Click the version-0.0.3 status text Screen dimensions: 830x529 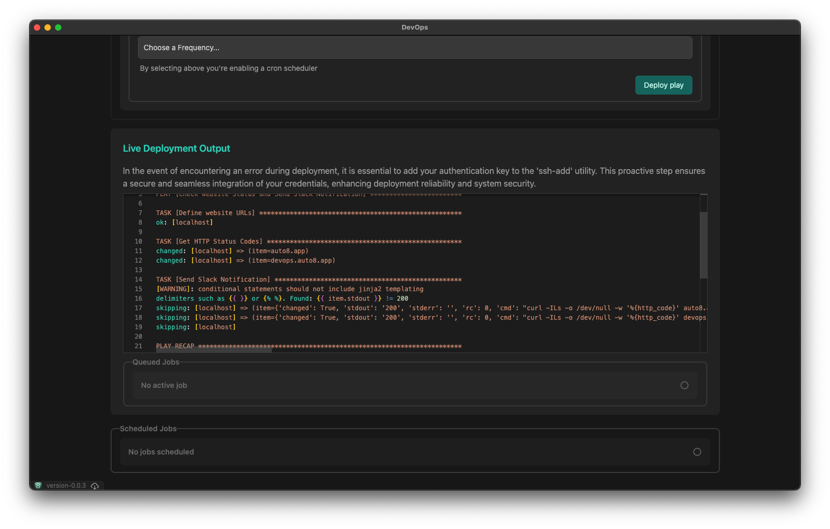[66, 486]
